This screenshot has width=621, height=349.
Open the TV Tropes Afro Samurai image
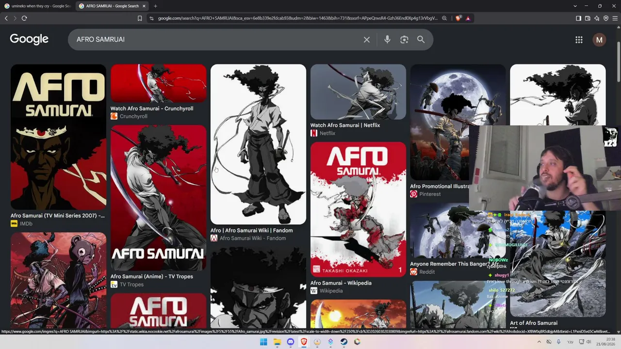(158, 197)
